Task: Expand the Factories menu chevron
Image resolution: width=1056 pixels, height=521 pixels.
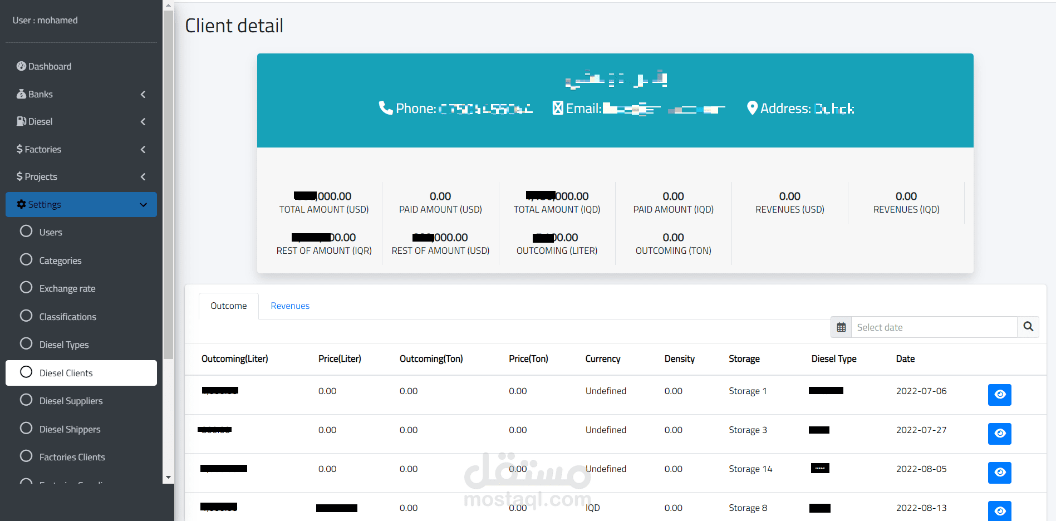Action: [143, 149]
